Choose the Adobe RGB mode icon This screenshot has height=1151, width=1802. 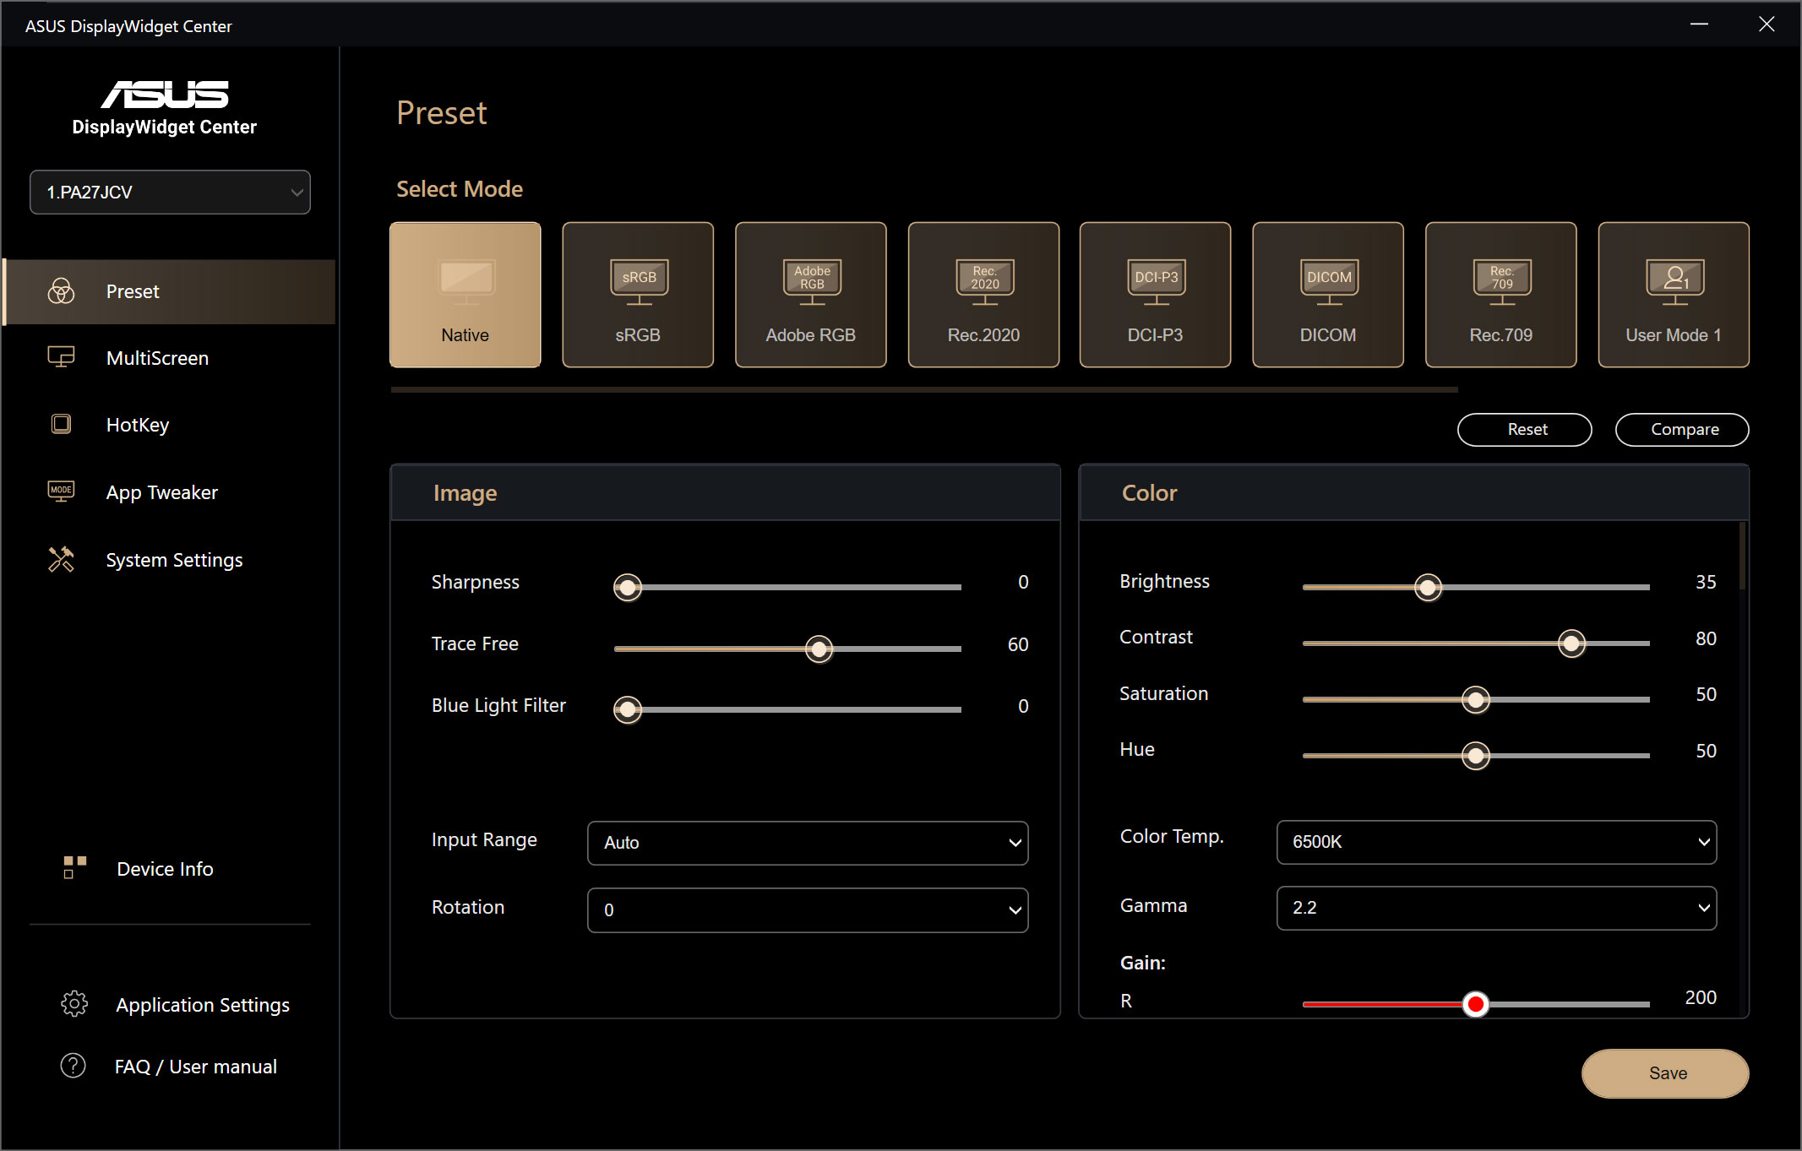tap(811, 280)
